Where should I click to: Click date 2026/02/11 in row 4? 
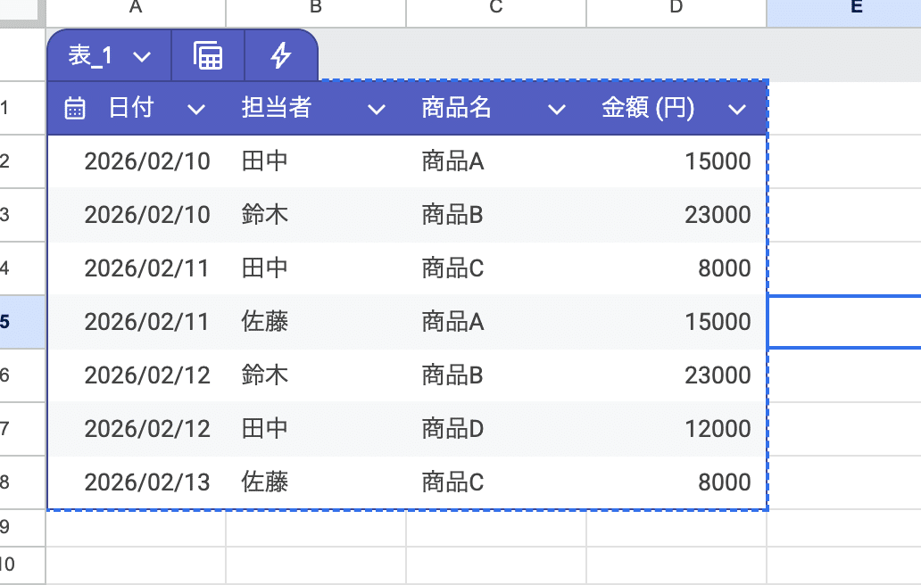coord(146,268)
